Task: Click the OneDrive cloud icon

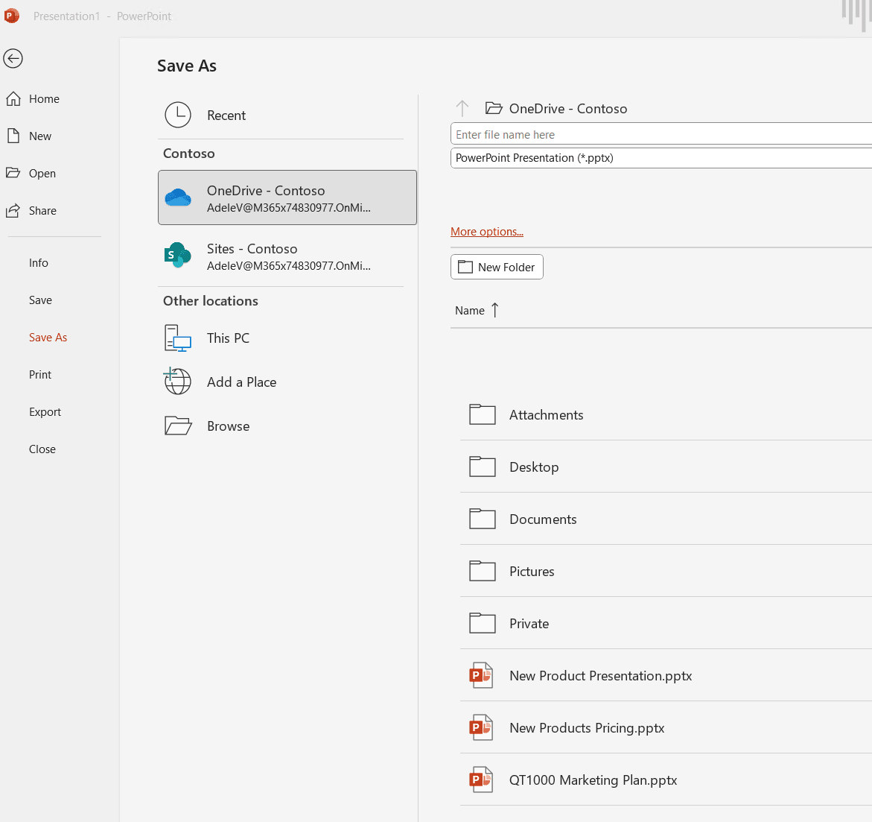Action: click(x=178, y=197)
